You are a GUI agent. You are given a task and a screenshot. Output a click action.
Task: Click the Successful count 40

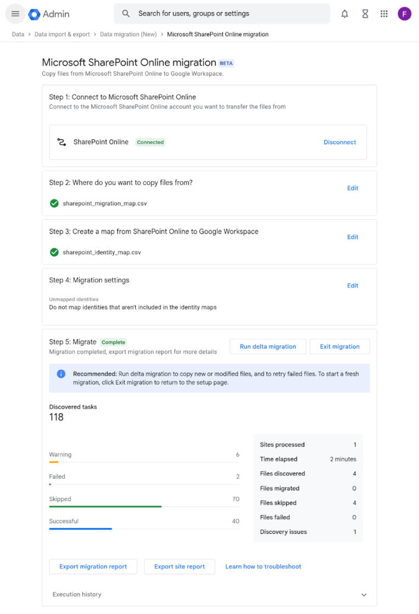[236, 522]
